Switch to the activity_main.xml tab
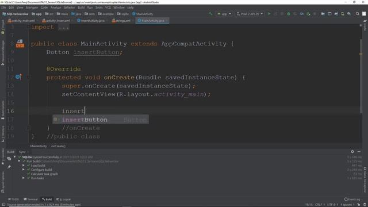368x207 pixels. click(21, 21)
